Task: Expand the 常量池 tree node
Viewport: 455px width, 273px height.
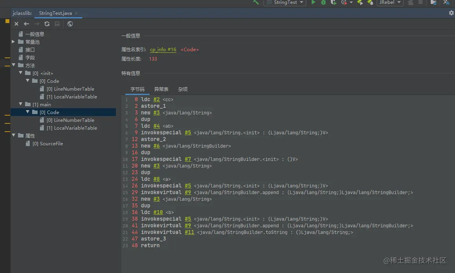Action: (13, 42)
